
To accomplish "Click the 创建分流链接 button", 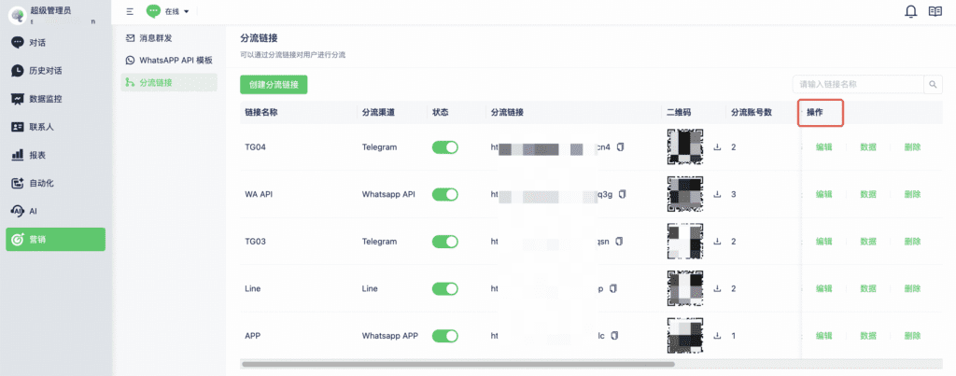I will 274,84.
